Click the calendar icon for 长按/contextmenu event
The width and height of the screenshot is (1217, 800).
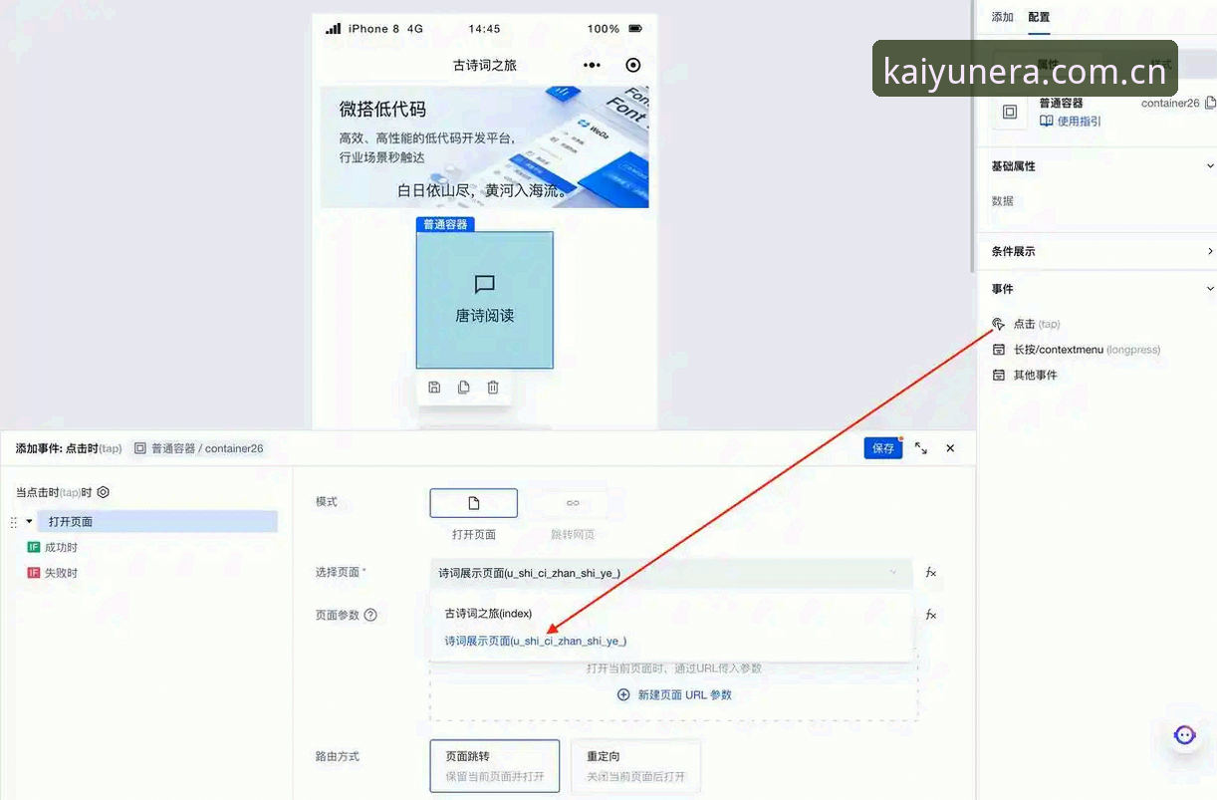[x=999, y=350]
